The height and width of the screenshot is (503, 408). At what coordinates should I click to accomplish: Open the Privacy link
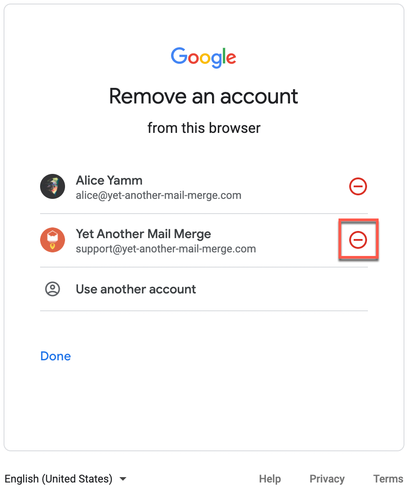(327, 478)
